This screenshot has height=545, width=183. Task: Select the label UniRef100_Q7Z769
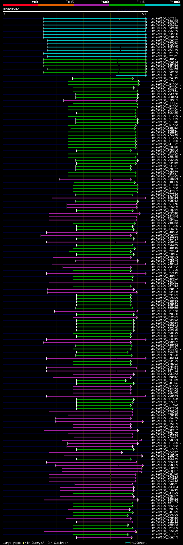pos(164,135)
